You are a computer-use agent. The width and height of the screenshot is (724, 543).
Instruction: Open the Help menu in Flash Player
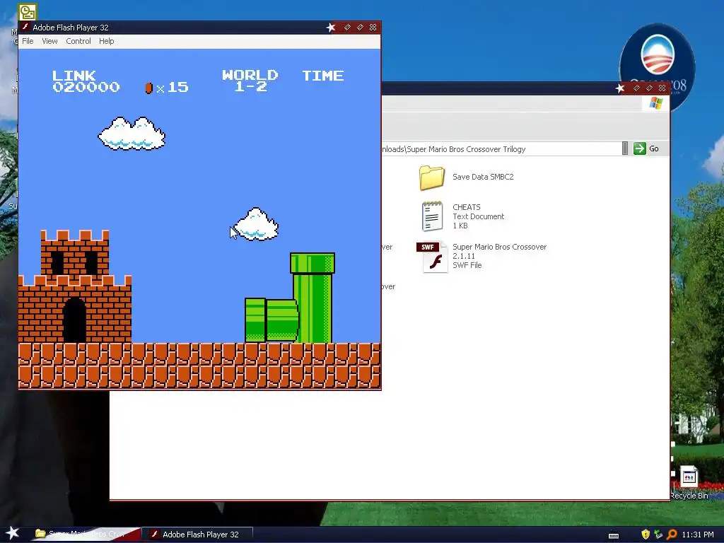click(106, 41)
